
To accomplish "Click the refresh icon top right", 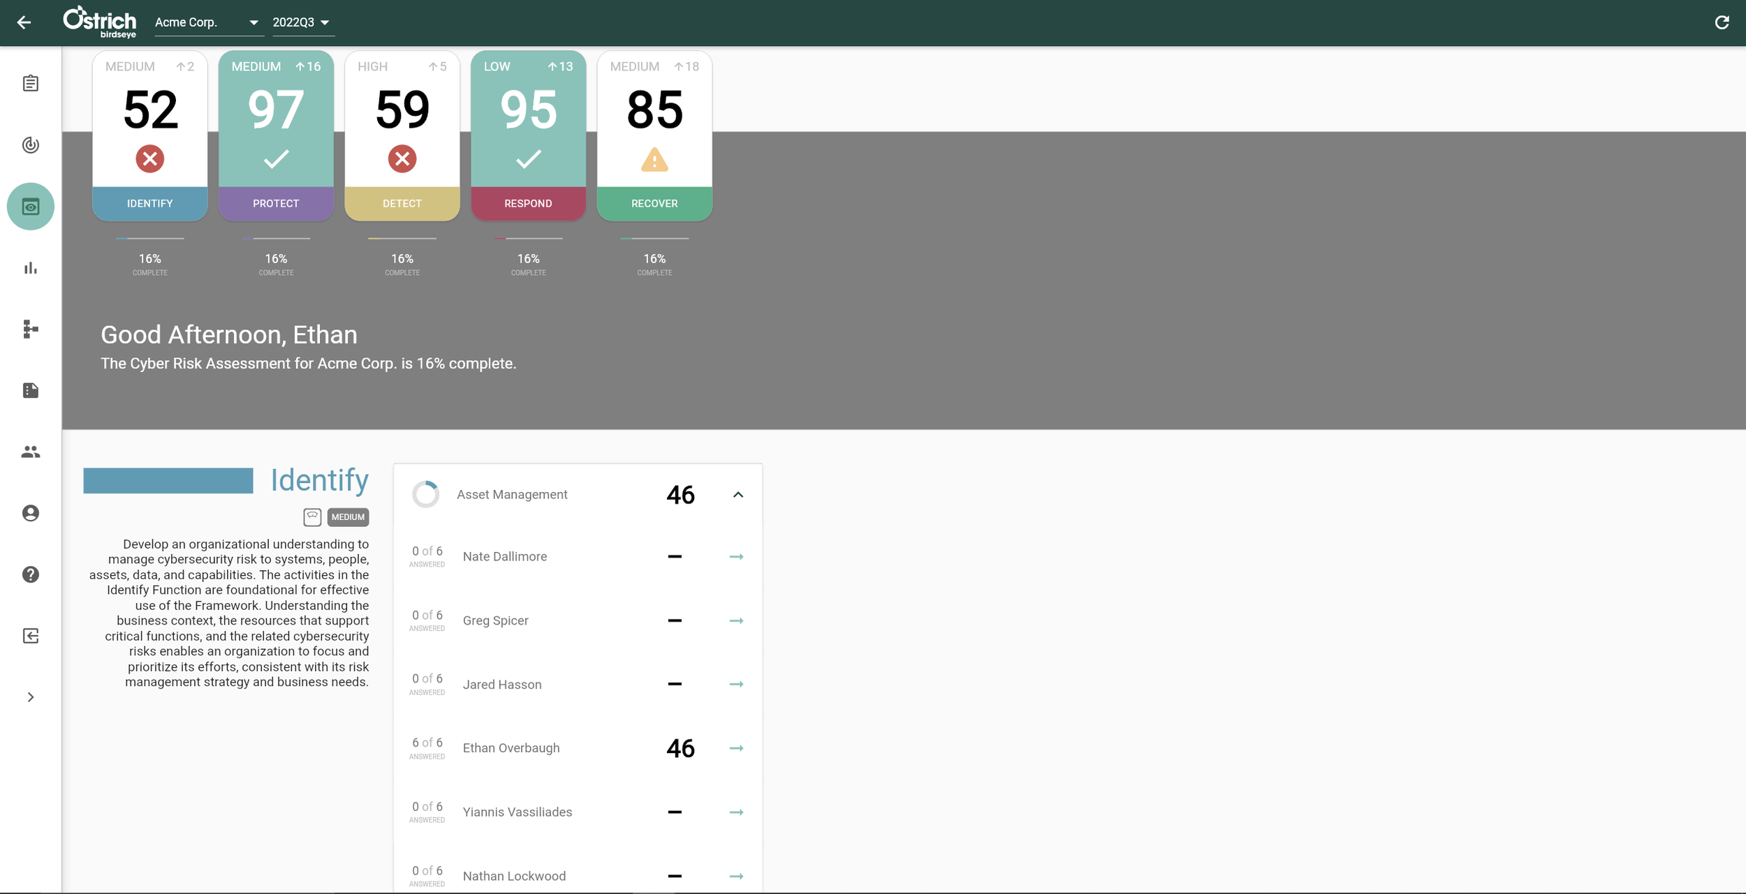I will click(1722, 22).
